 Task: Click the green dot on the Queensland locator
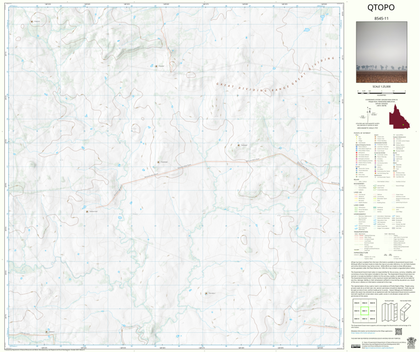point(403,125)
